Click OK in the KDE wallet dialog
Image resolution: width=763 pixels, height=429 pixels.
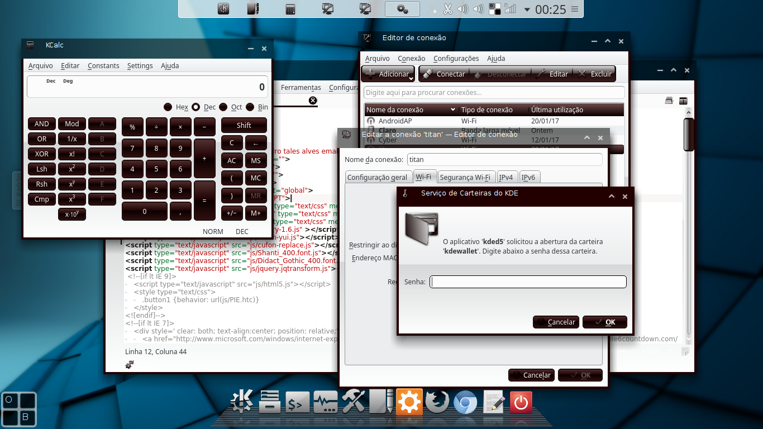click(x=605, y=322)
